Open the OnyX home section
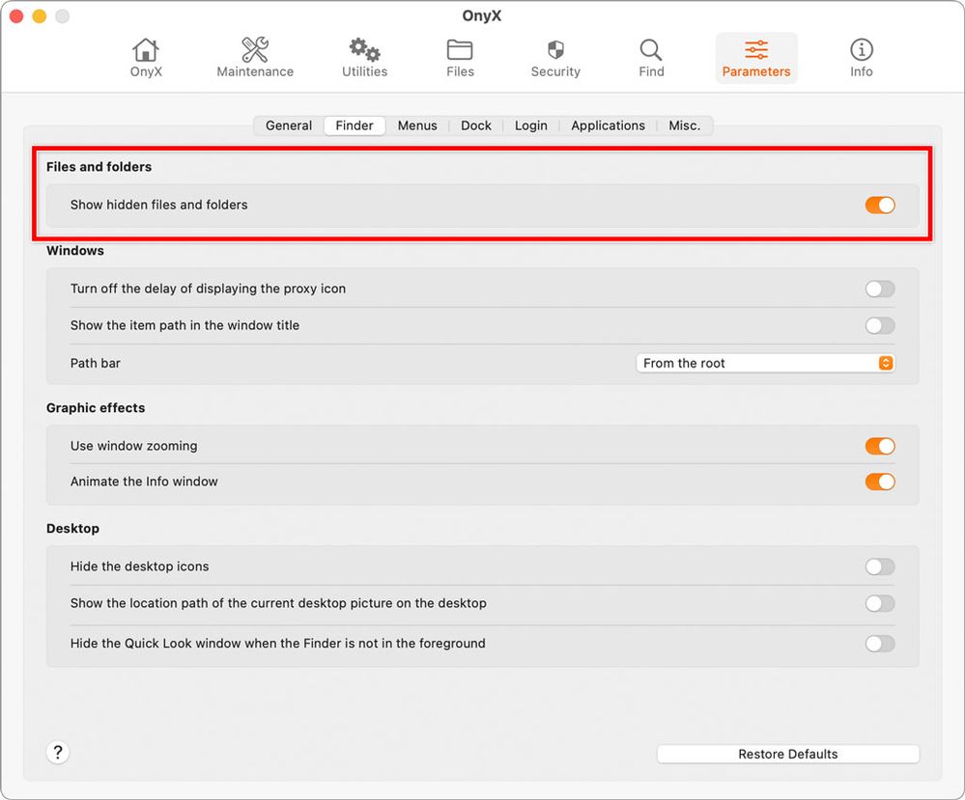This screenshot has height=800, width=965. (x=146, y=58)
